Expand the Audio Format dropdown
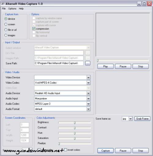The image size is (153, 156). (88, 109)
